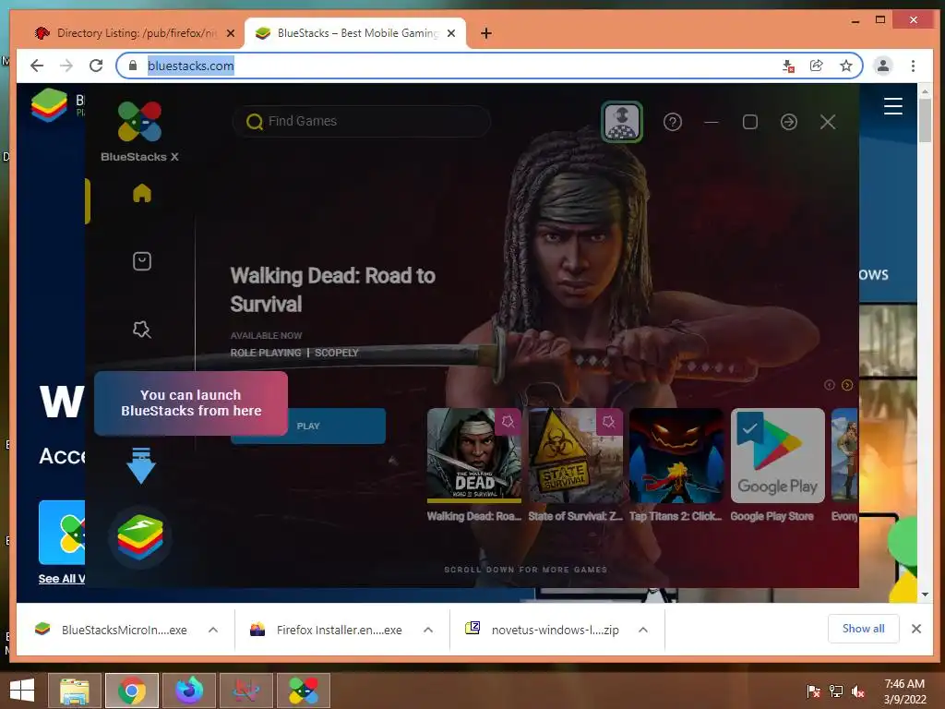Select Walking Dead: Road to Survival thumbnail
This screenshot has height=709, width=945.
(474, 456)
